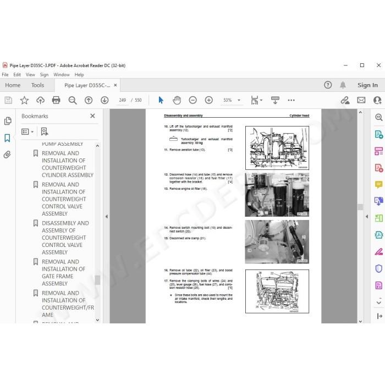Screen dimensions: 385x385
Task: Select the Pipe Layer D355C document tab
Action: (x=87, y=85)
